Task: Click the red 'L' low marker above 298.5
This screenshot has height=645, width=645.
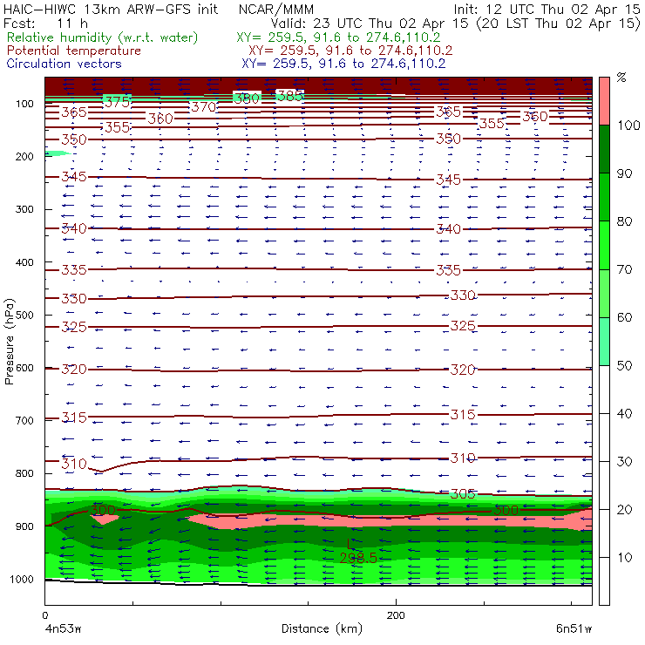Action: (x=350, y=544)
